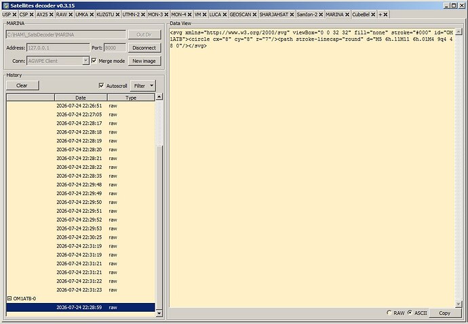This screenshot has width=468, height=324.
Task: Click the Type column header
Action: tap(131, 98)
